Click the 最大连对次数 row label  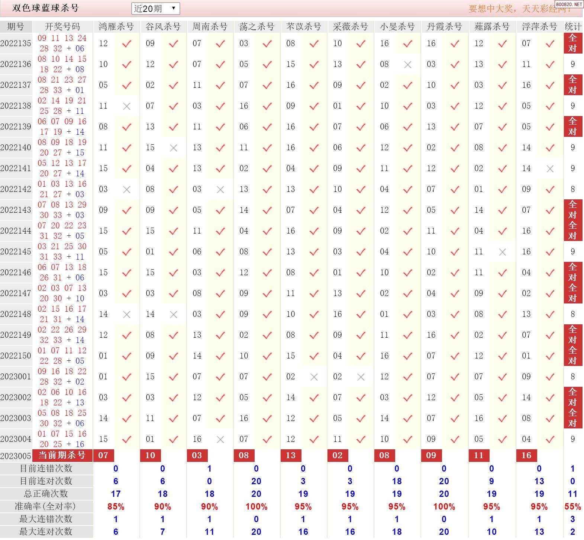coord(46,532)
